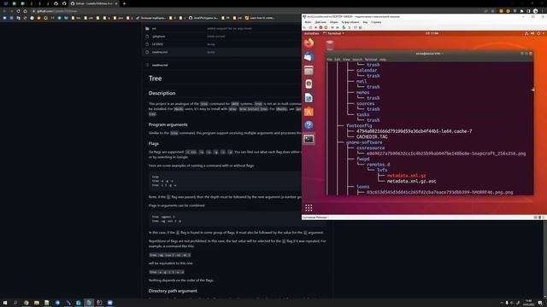Open VM window Action menu (Действие)
This screenshot has height=307, width=547.
321,22
